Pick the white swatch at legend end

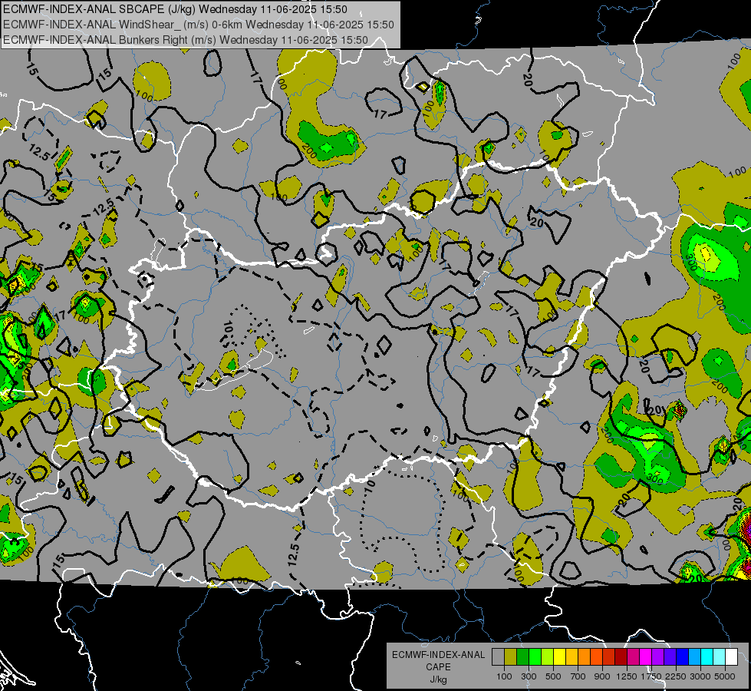click(x=732, y=656)
